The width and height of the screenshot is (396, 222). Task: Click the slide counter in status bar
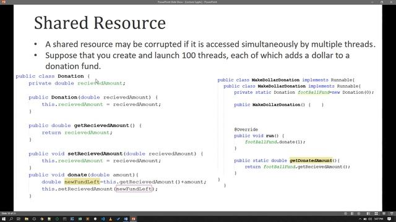9,213
